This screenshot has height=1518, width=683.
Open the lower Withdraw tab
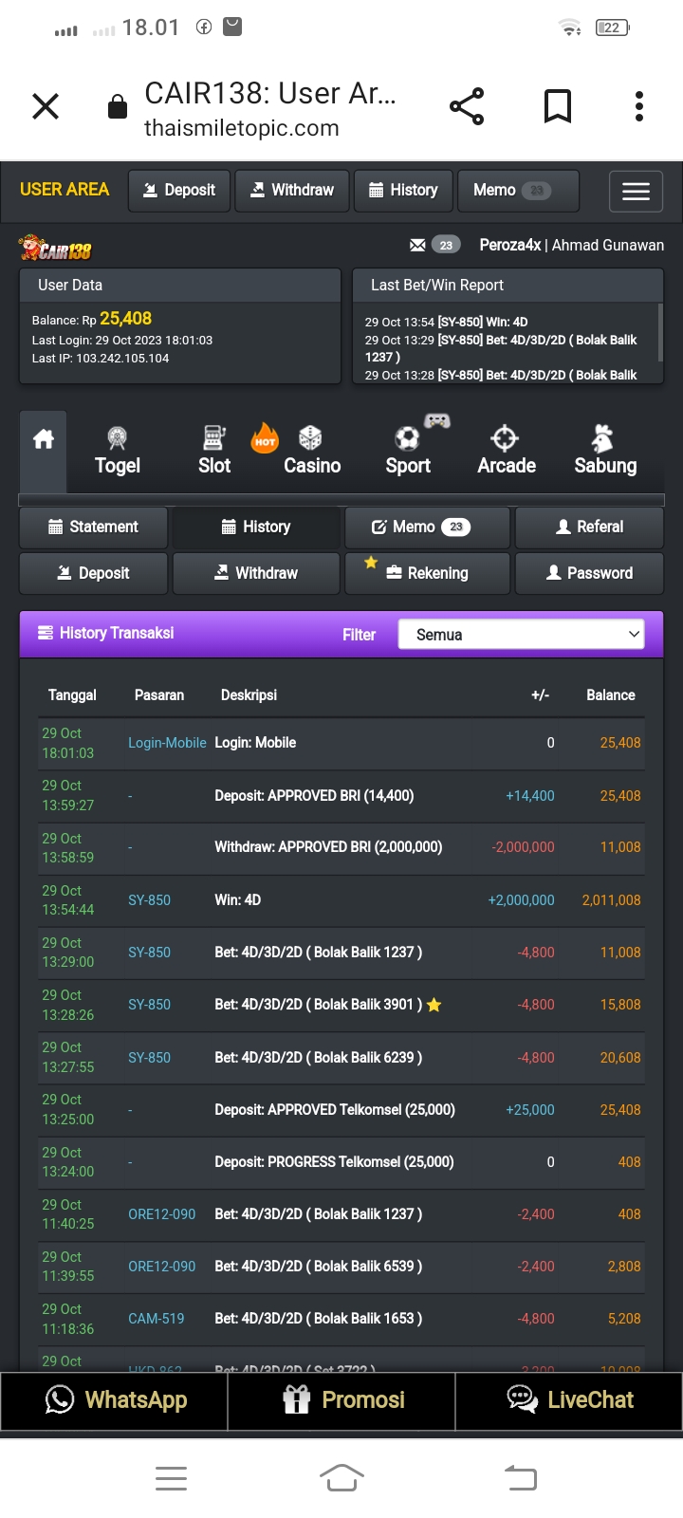pos(256,574)
